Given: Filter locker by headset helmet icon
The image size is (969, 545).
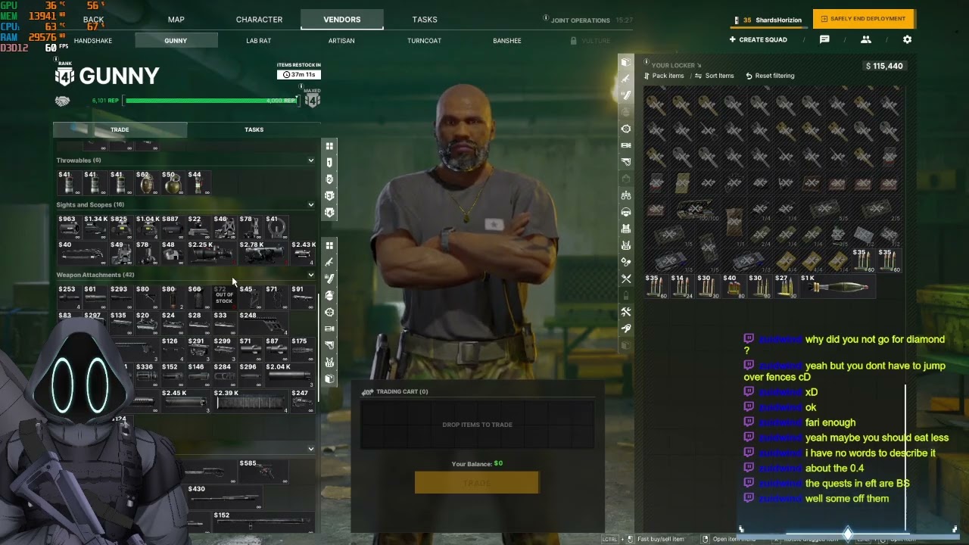Looking at the screenshot, I should [x=626, y=212].
